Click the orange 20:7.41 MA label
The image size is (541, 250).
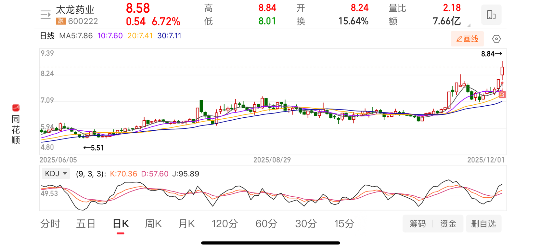tap(140, 36)
